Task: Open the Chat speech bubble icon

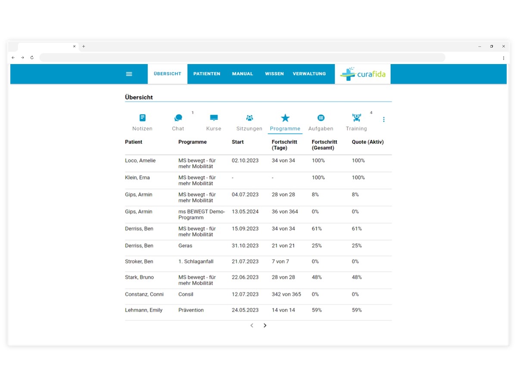Action: pyautogui.click(x=178, y=118)
